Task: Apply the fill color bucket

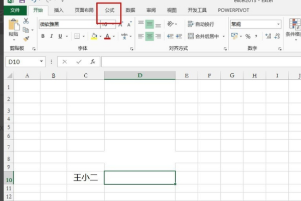Action: [94, 36]
